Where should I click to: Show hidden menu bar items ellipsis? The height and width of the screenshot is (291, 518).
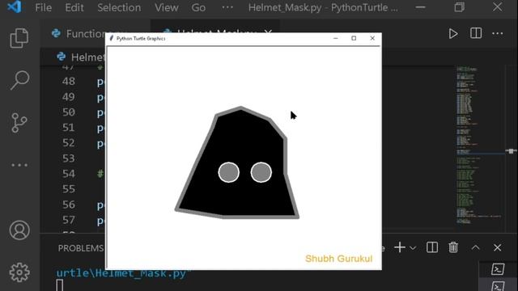point(227,7)
